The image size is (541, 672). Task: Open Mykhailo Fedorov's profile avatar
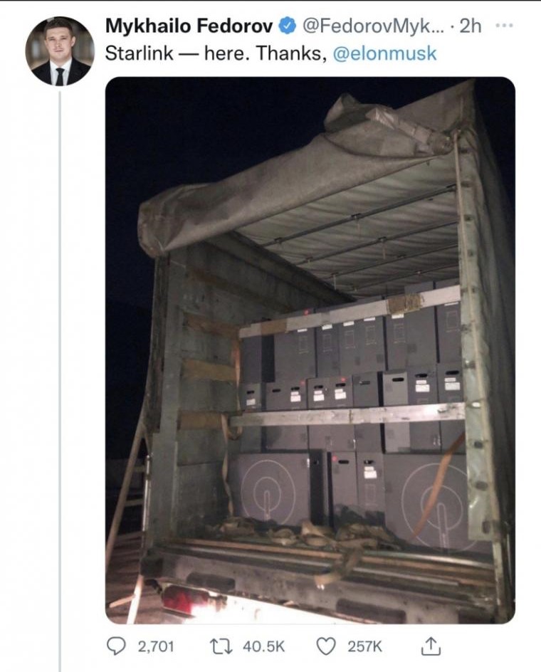point(60,51)
